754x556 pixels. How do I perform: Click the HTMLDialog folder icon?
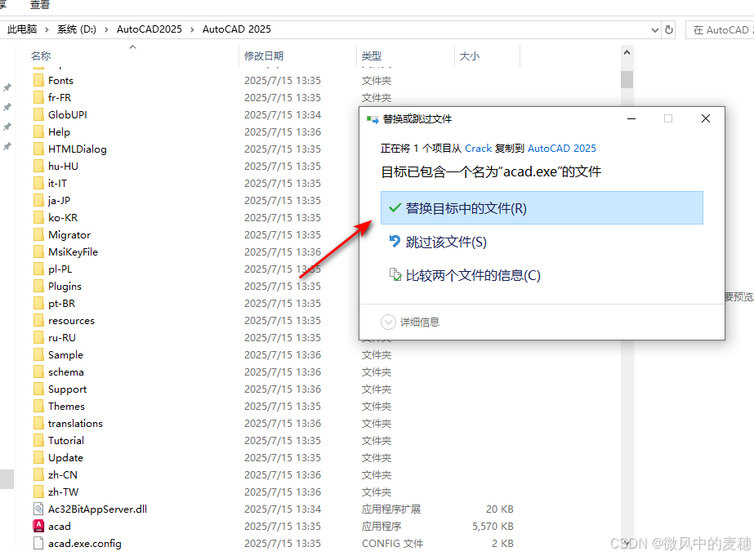tap(38, 149)
